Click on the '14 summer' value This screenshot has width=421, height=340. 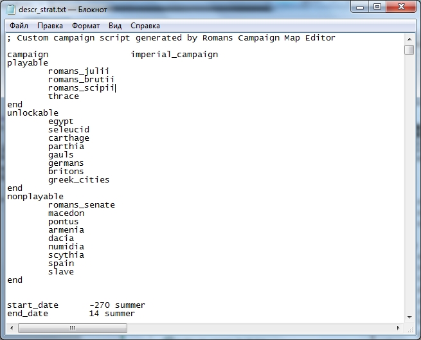(112, 314)
